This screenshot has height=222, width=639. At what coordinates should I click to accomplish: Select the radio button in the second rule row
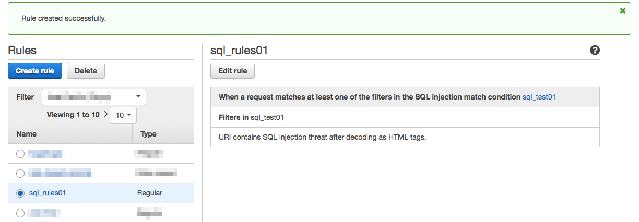point(20,173)
